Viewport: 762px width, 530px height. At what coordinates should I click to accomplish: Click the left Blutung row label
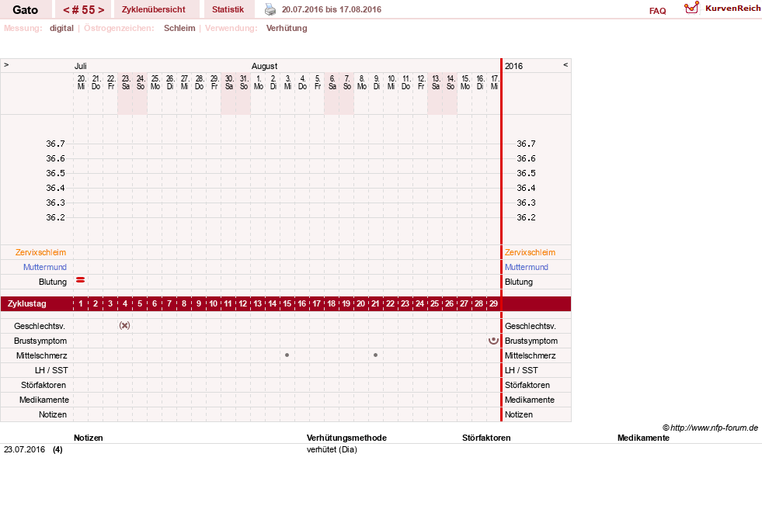[x=53, y=282]
